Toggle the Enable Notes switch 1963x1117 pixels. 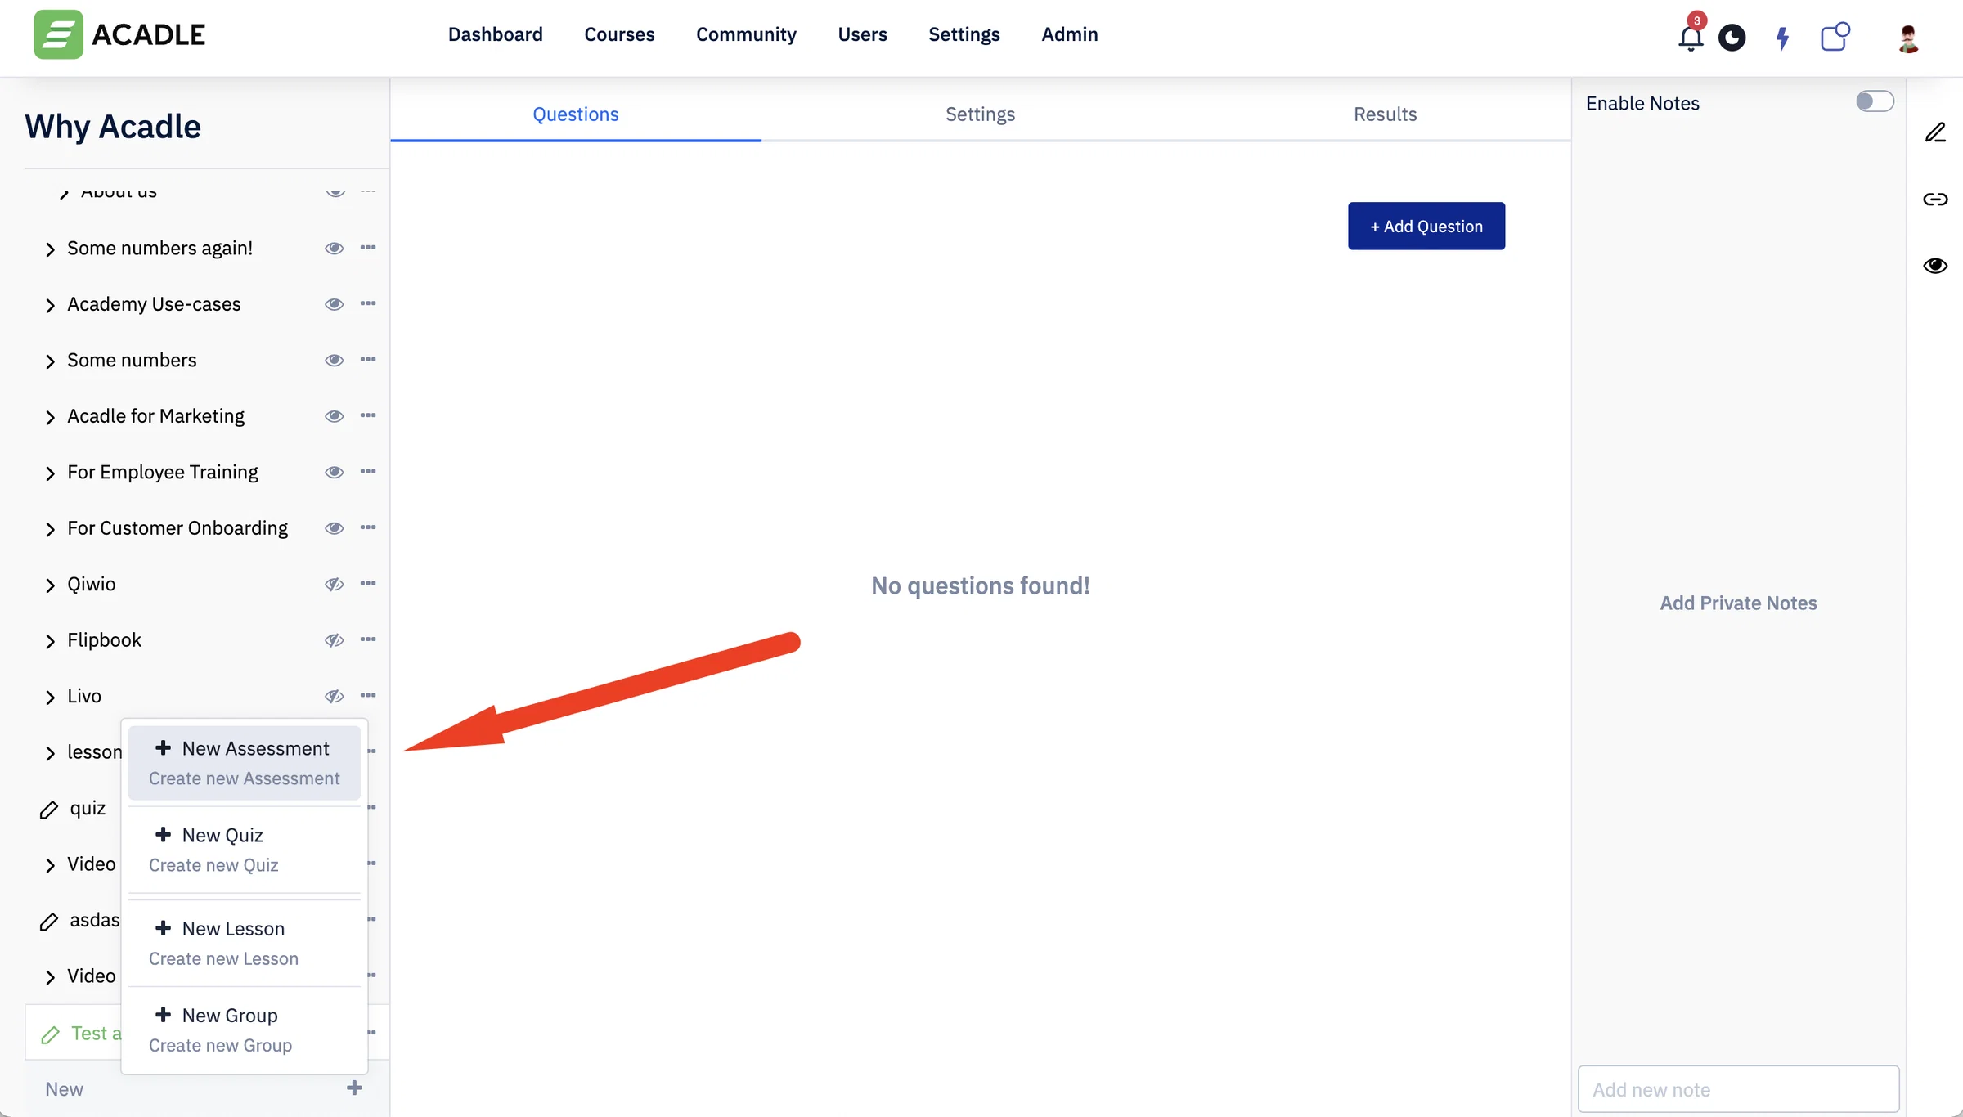pyautogui.click(x=1875, y=101)
